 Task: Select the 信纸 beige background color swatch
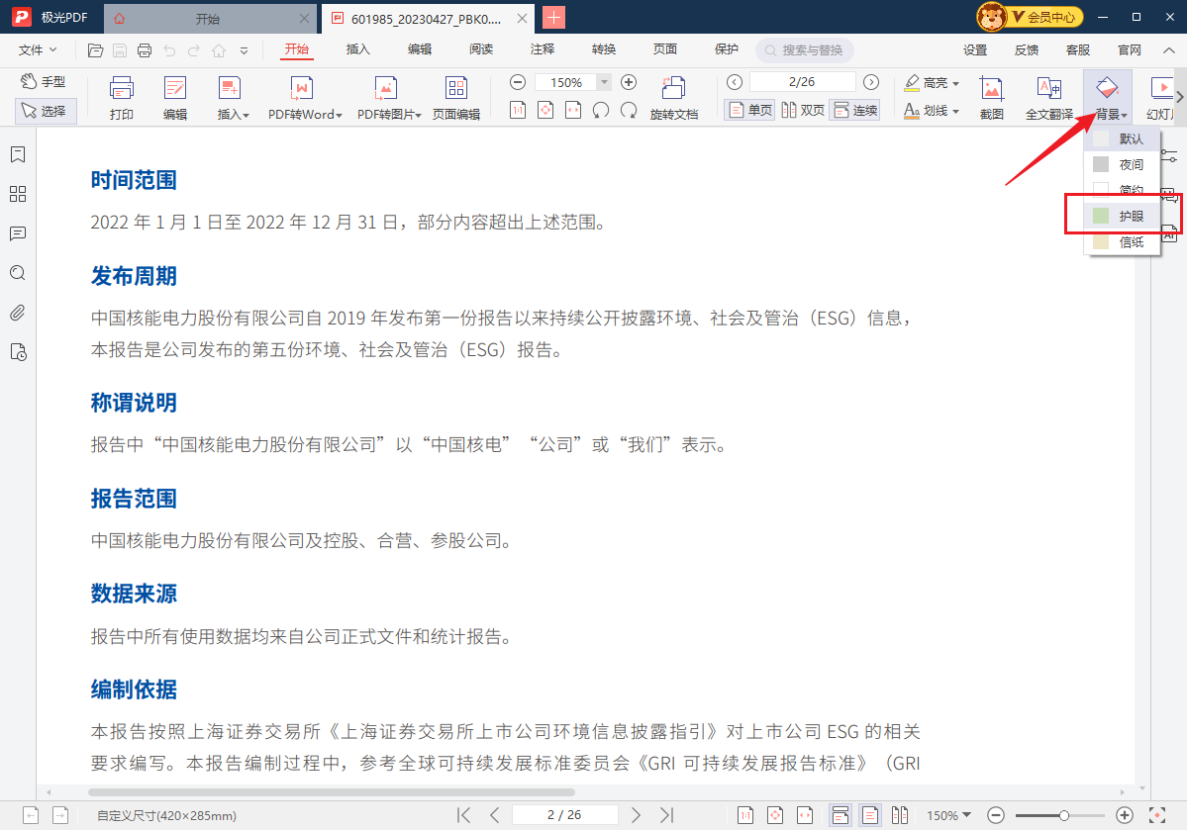click(x=1101, y=241)
